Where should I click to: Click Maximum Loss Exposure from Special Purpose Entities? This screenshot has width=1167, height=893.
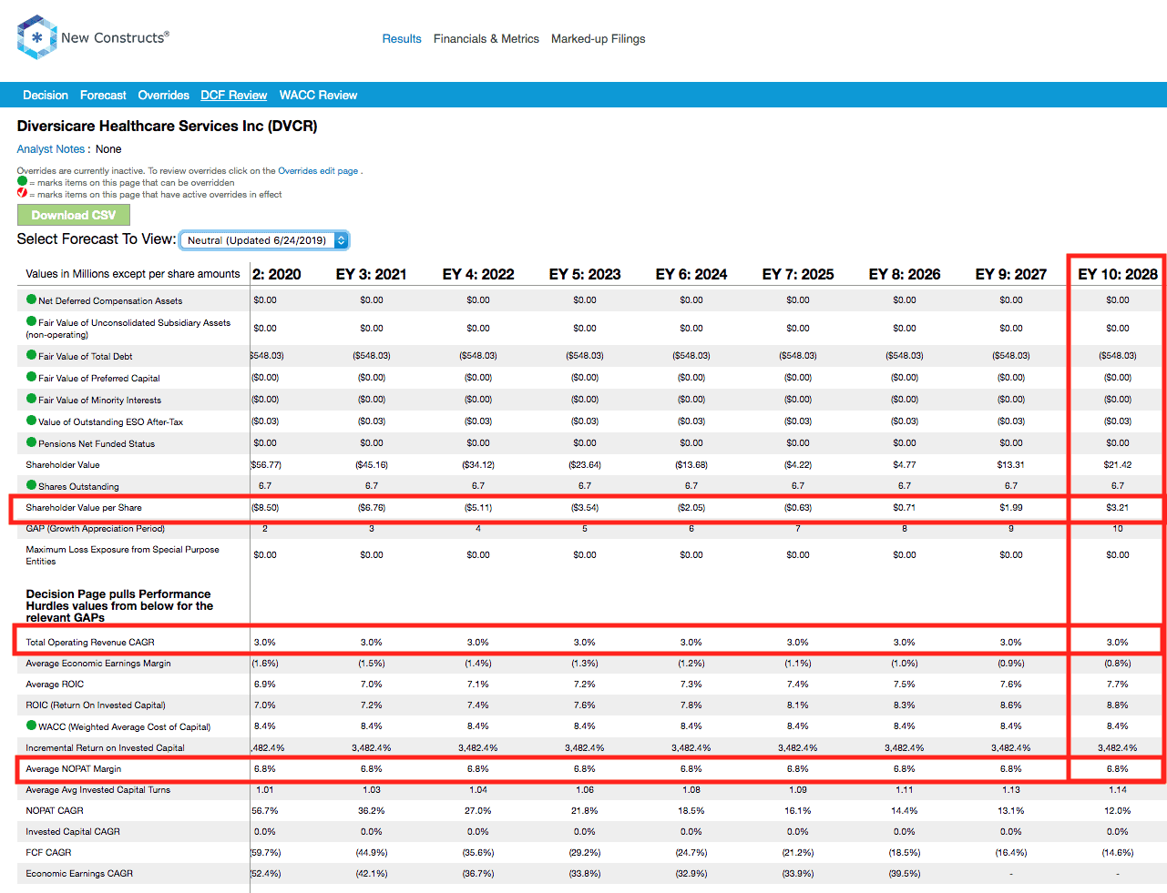[122, 555]
